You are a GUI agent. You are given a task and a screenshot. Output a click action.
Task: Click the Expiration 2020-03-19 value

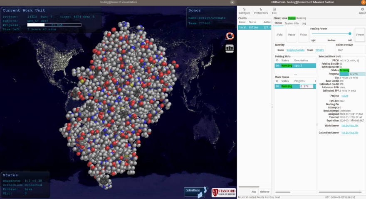coord(351,121)
